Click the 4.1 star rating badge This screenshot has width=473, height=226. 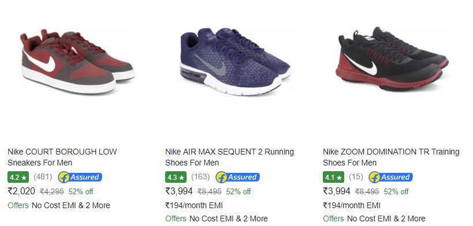[333, 177]
